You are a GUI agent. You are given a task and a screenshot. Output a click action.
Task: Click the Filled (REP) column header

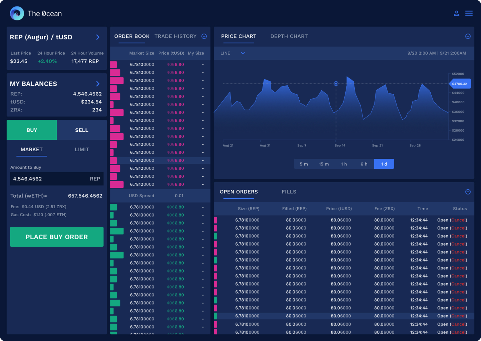[x=294, y=209]
